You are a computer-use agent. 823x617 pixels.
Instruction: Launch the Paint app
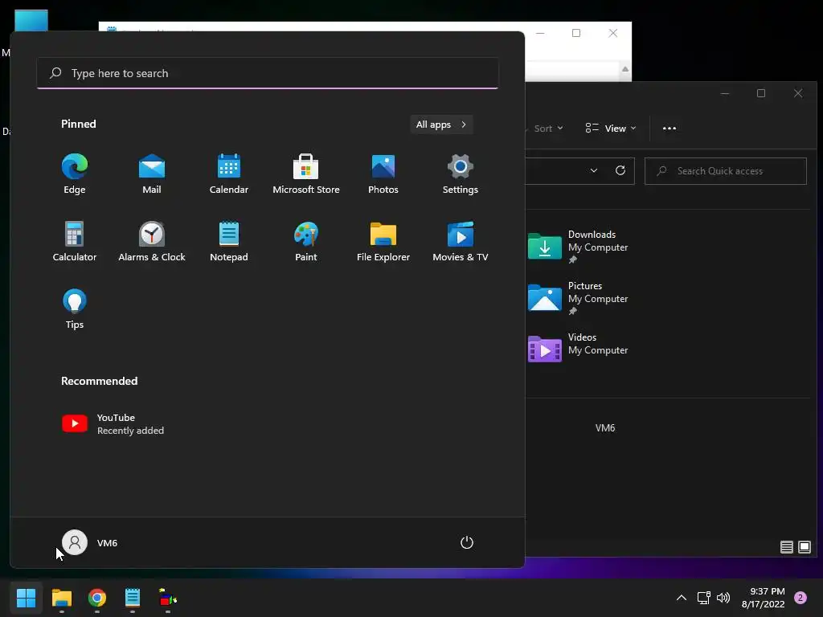pos(306,241)
